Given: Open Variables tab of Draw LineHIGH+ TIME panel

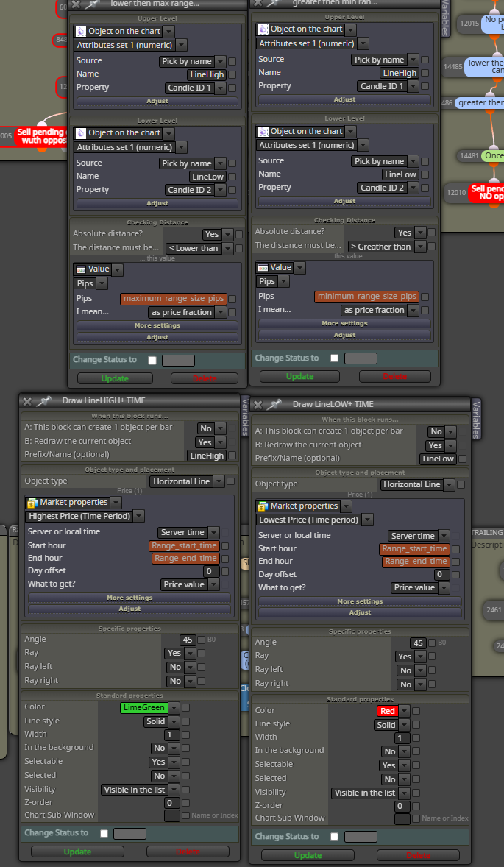Looking at the screenshot, I should click(246, 417).
